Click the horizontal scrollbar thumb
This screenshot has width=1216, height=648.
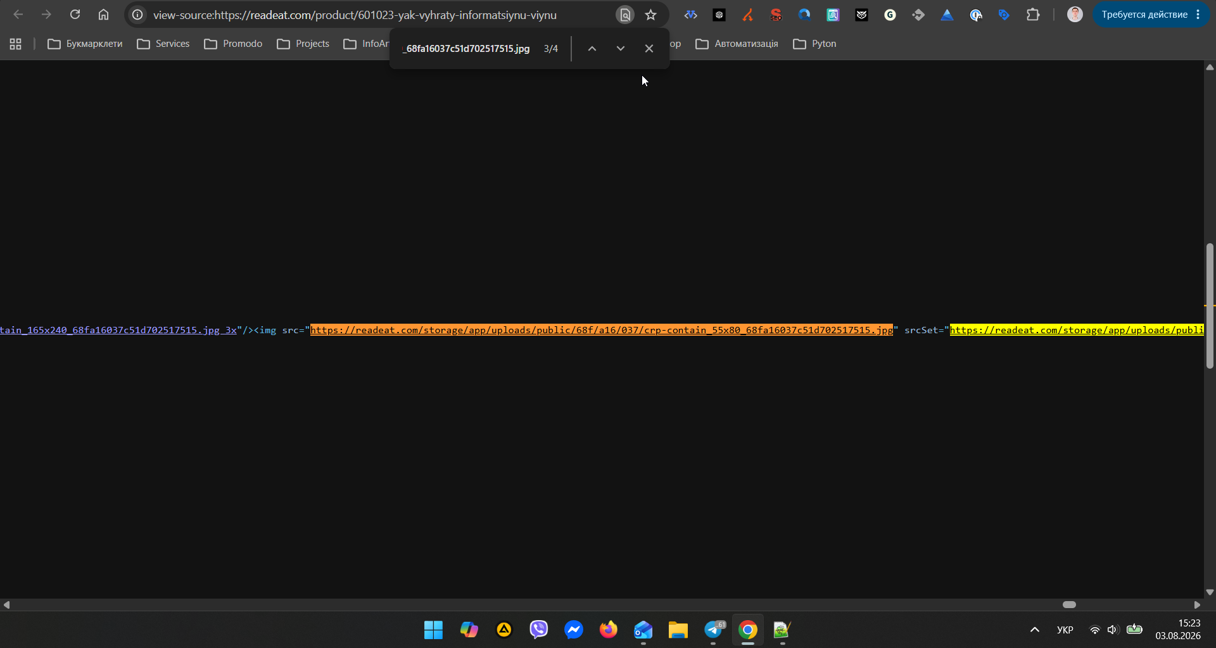1070,605
